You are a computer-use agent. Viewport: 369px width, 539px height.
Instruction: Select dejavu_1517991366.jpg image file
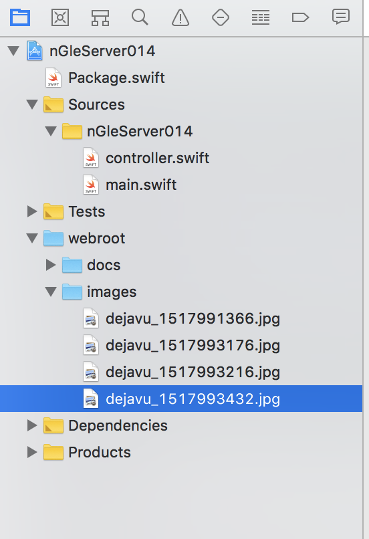click(181, 319)
